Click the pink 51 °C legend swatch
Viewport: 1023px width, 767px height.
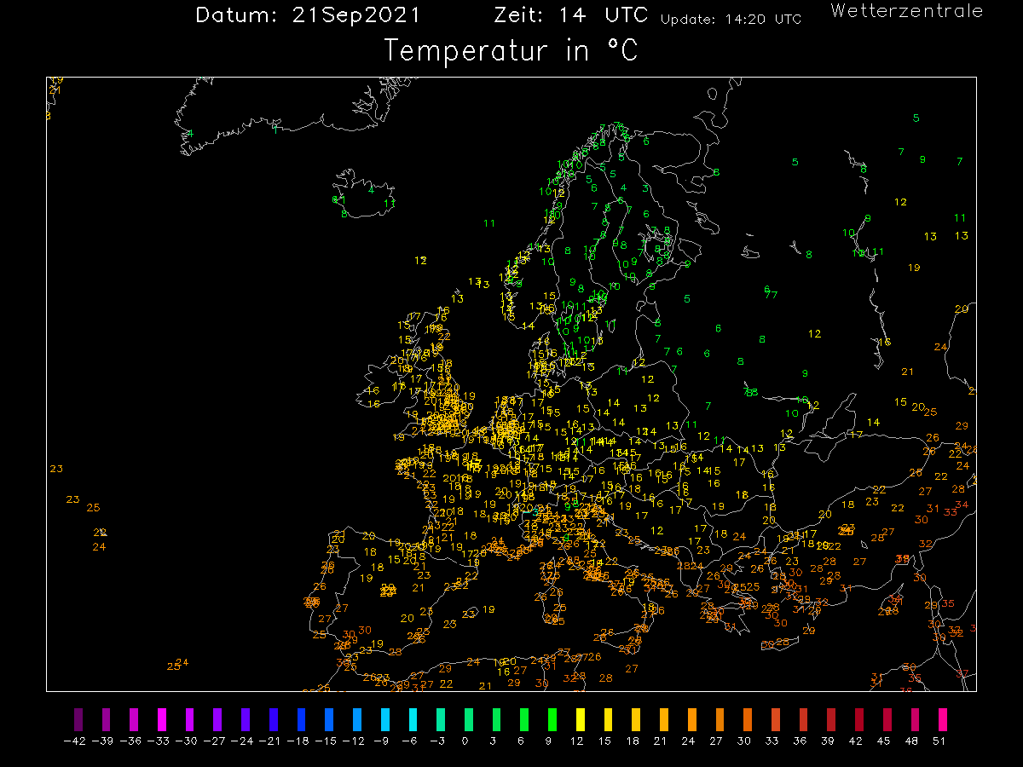(942, 718)
